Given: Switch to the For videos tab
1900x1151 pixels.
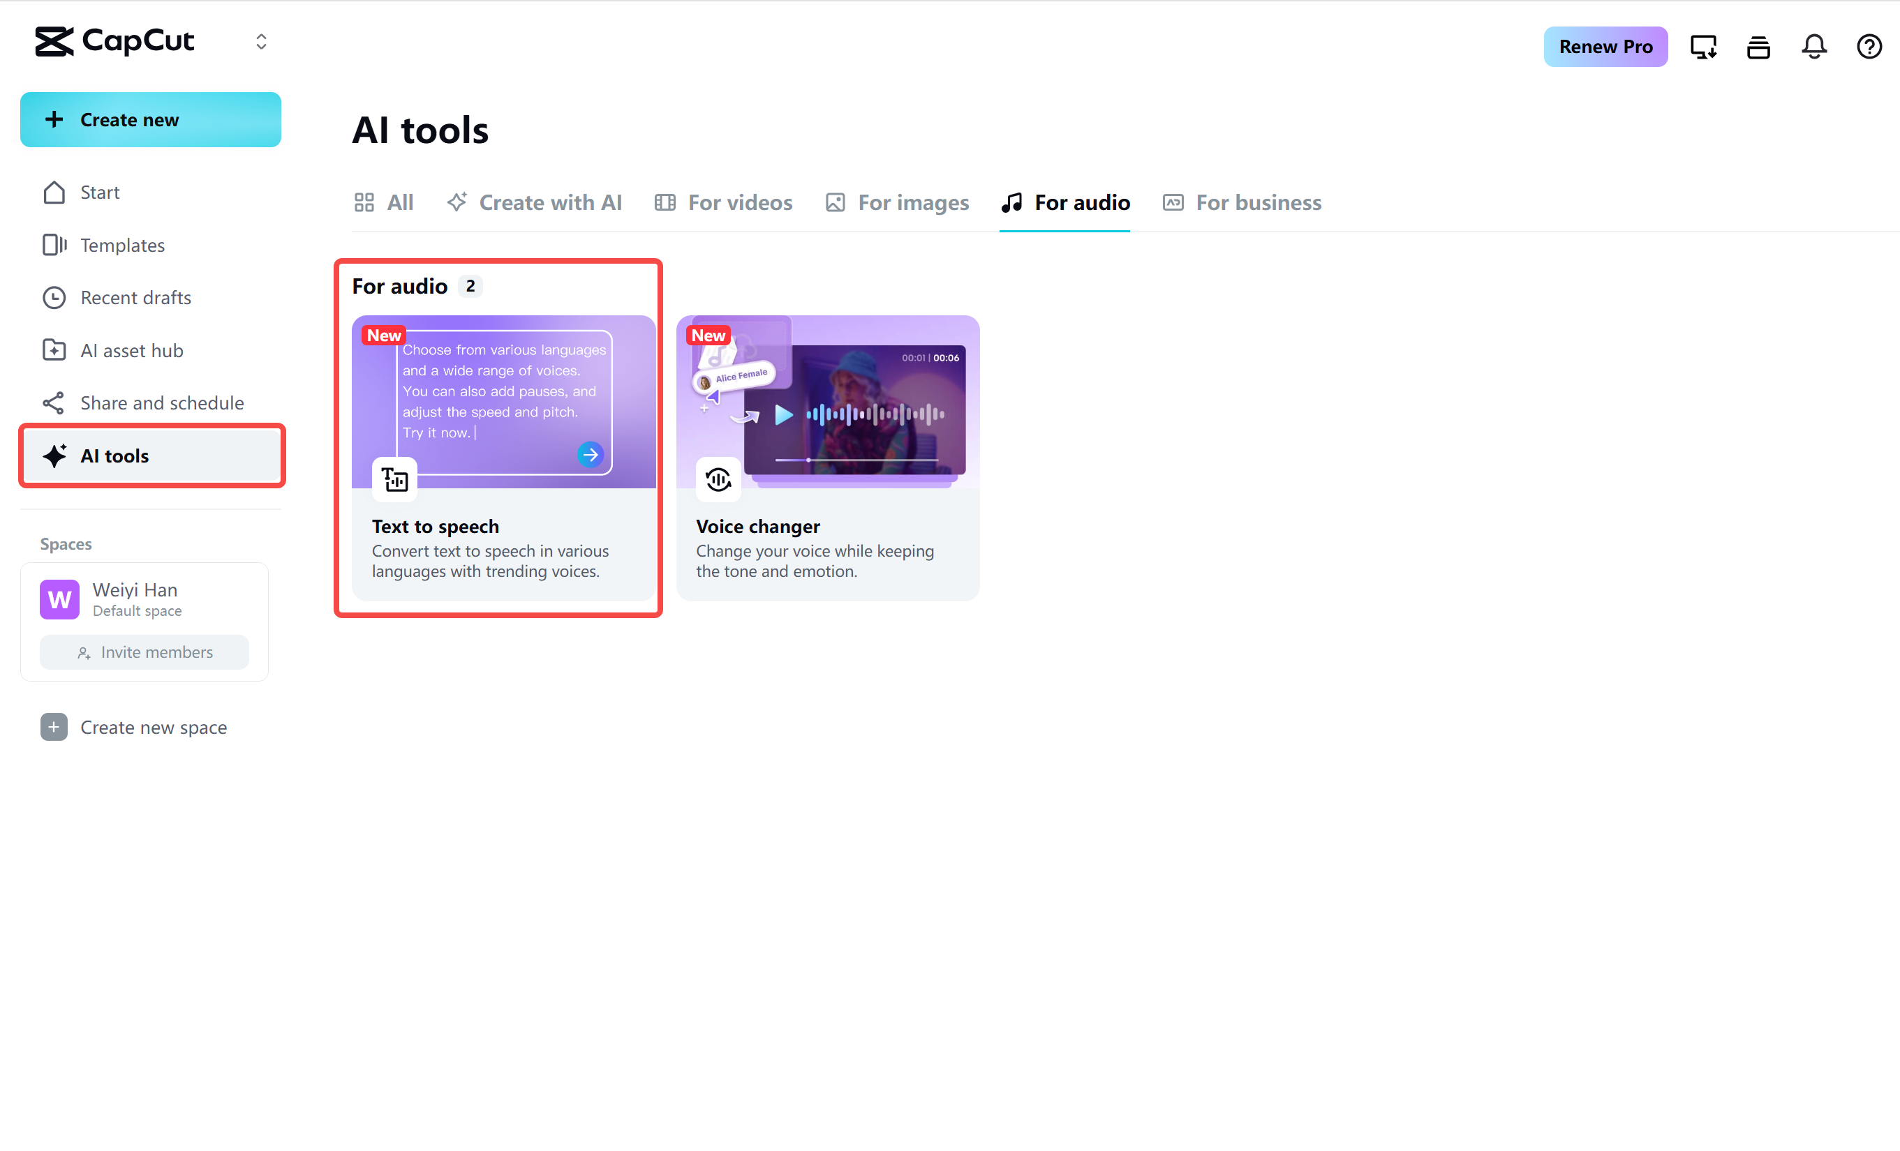Looking at the screenshot, I should tap(723, 202).
